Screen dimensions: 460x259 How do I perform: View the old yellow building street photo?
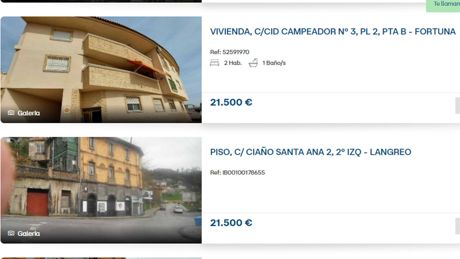tap(101, 190)
